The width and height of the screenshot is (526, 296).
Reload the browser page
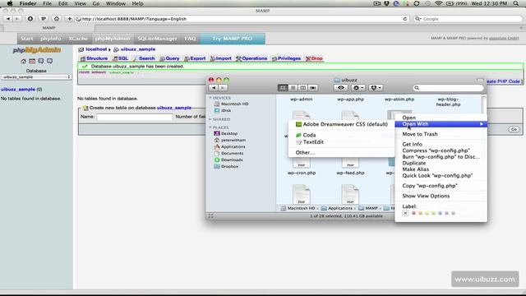pos(405,19)
